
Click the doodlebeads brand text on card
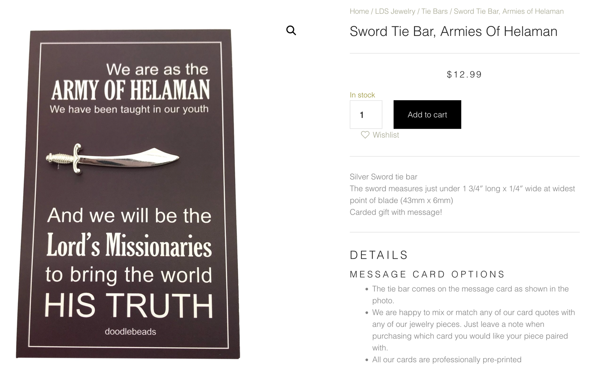click(130, 332)
